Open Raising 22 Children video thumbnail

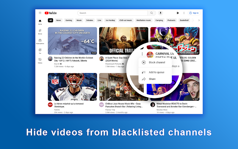click(x=72, y=41)
